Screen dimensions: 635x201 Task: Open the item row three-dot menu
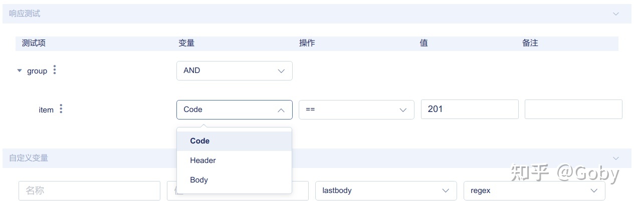[x=61, y=109]
